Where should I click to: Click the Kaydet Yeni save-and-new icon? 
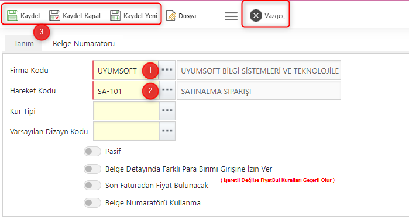(115, 16)
